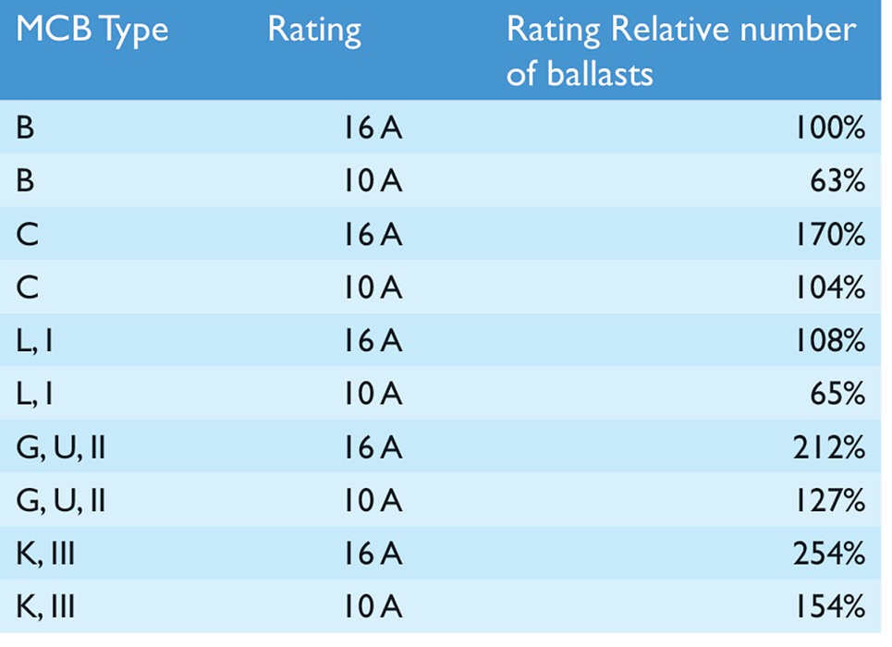
Task: Select the 212% value for G, U, II
Action: click(x=829, y=447)
